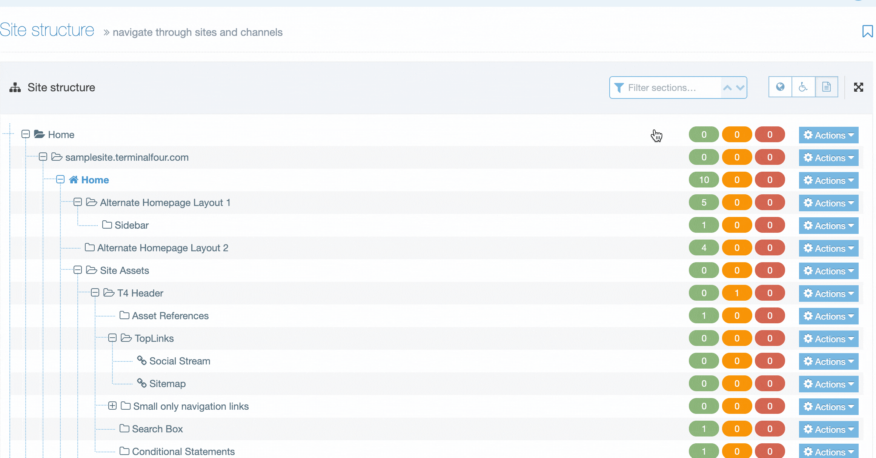This screenshot has height=458, width=876.
Task: Click the Social Stream link icon
Action: coord(141,361)
